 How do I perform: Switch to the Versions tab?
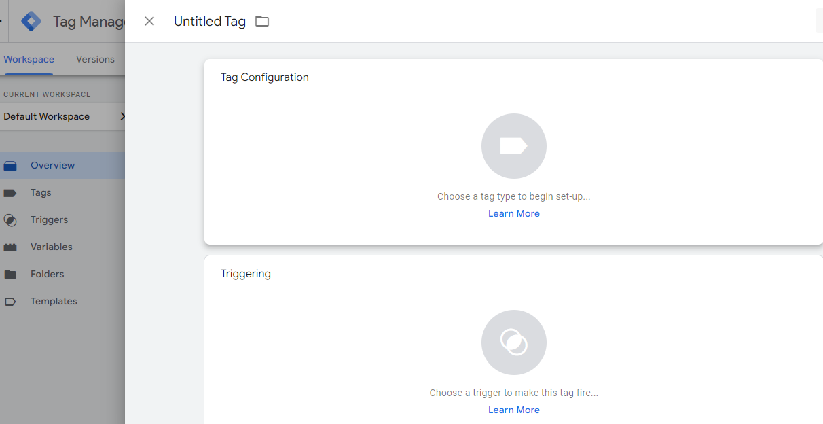pyautogui.click(x=95, y=59)
